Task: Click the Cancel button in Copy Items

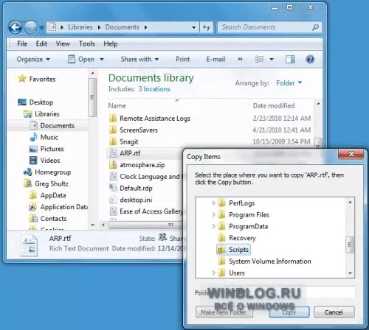Action: click(x=334, y=312)
